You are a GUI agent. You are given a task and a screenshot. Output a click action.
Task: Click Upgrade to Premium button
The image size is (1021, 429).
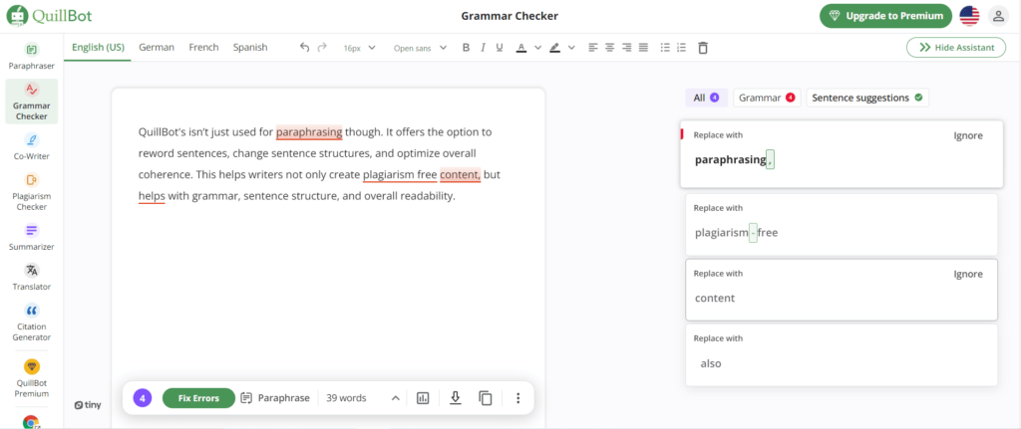[x=886, y=16]
